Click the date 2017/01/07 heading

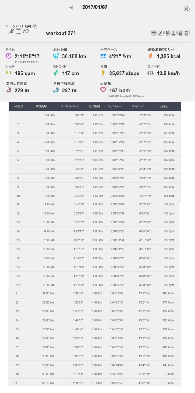click(x=95, y=7)
